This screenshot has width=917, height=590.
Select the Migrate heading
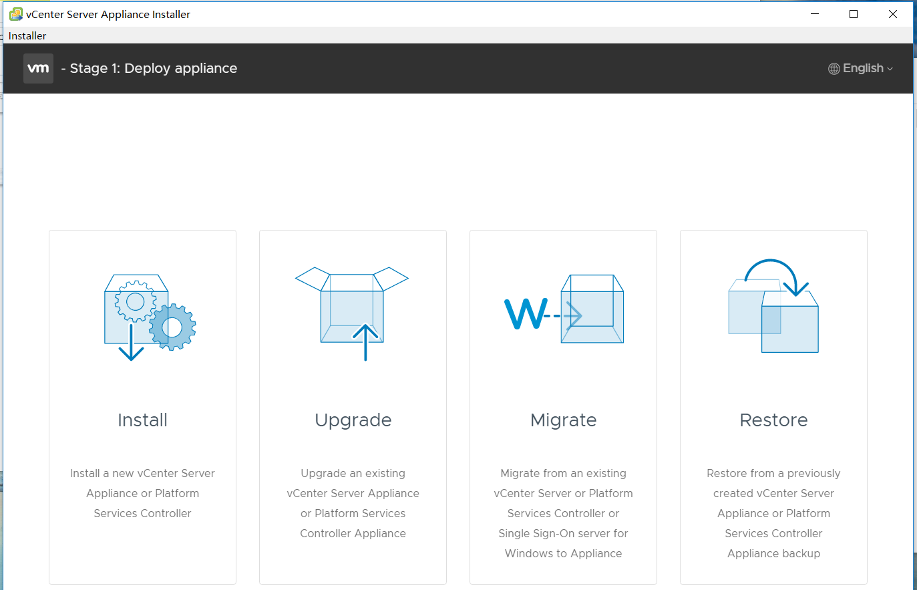pyautogui.click(x=564, y=420)
